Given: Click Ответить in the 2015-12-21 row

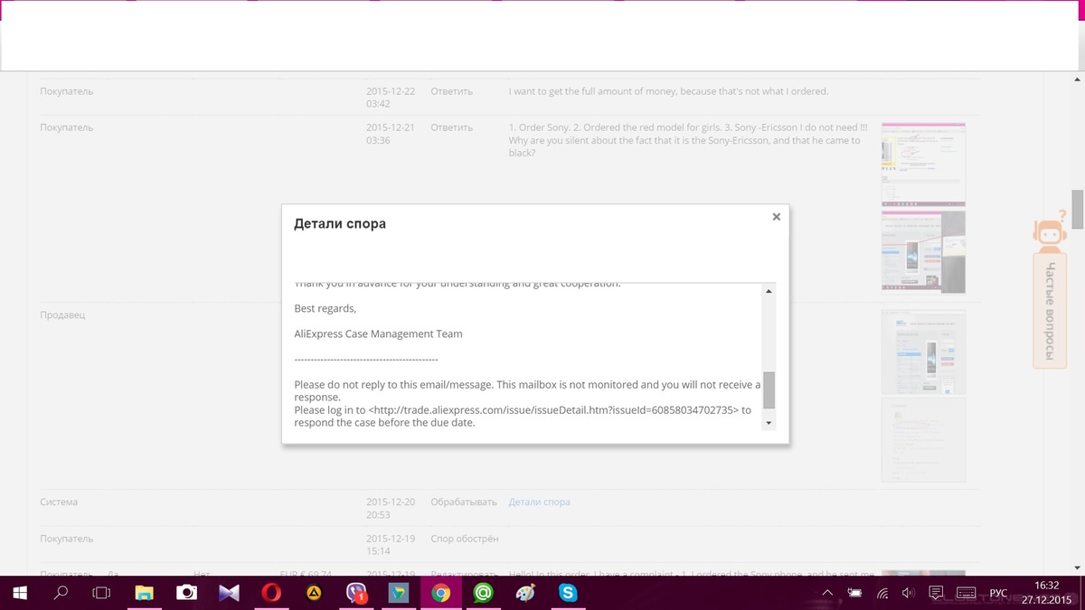Looking at the screenshot, I should (x=451, y=127).
